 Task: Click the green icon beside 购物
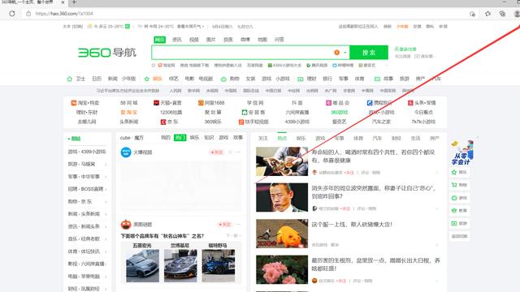point(223,79)
